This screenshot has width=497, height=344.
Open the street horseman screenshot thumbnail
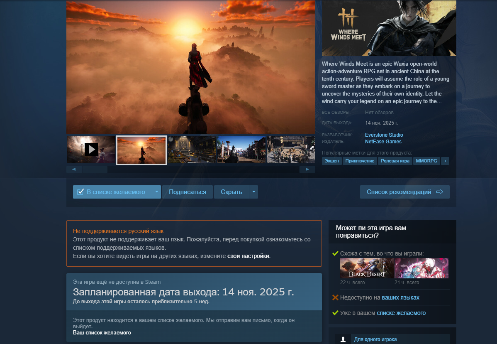[241, 150]
